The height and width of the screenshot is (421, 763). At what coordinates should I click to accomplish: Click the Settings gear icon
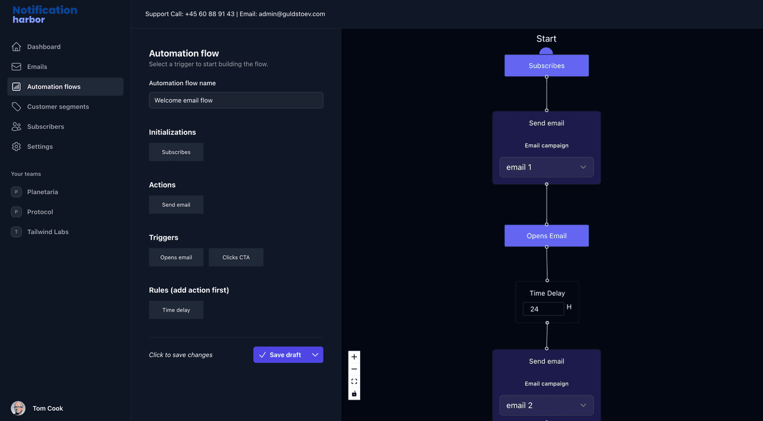pos(16,146)
